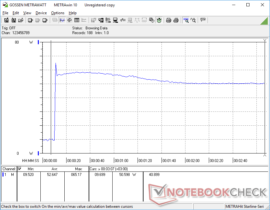Click the left vertical cursor line
Image resolution: width=270 pixels, height=210 pixels.
click(51, 97)
